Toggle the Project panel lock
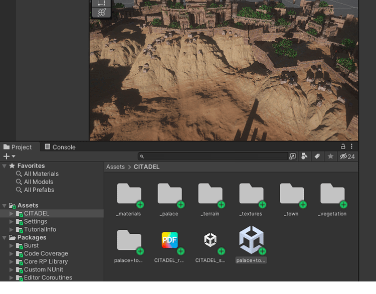 [343, 146]
